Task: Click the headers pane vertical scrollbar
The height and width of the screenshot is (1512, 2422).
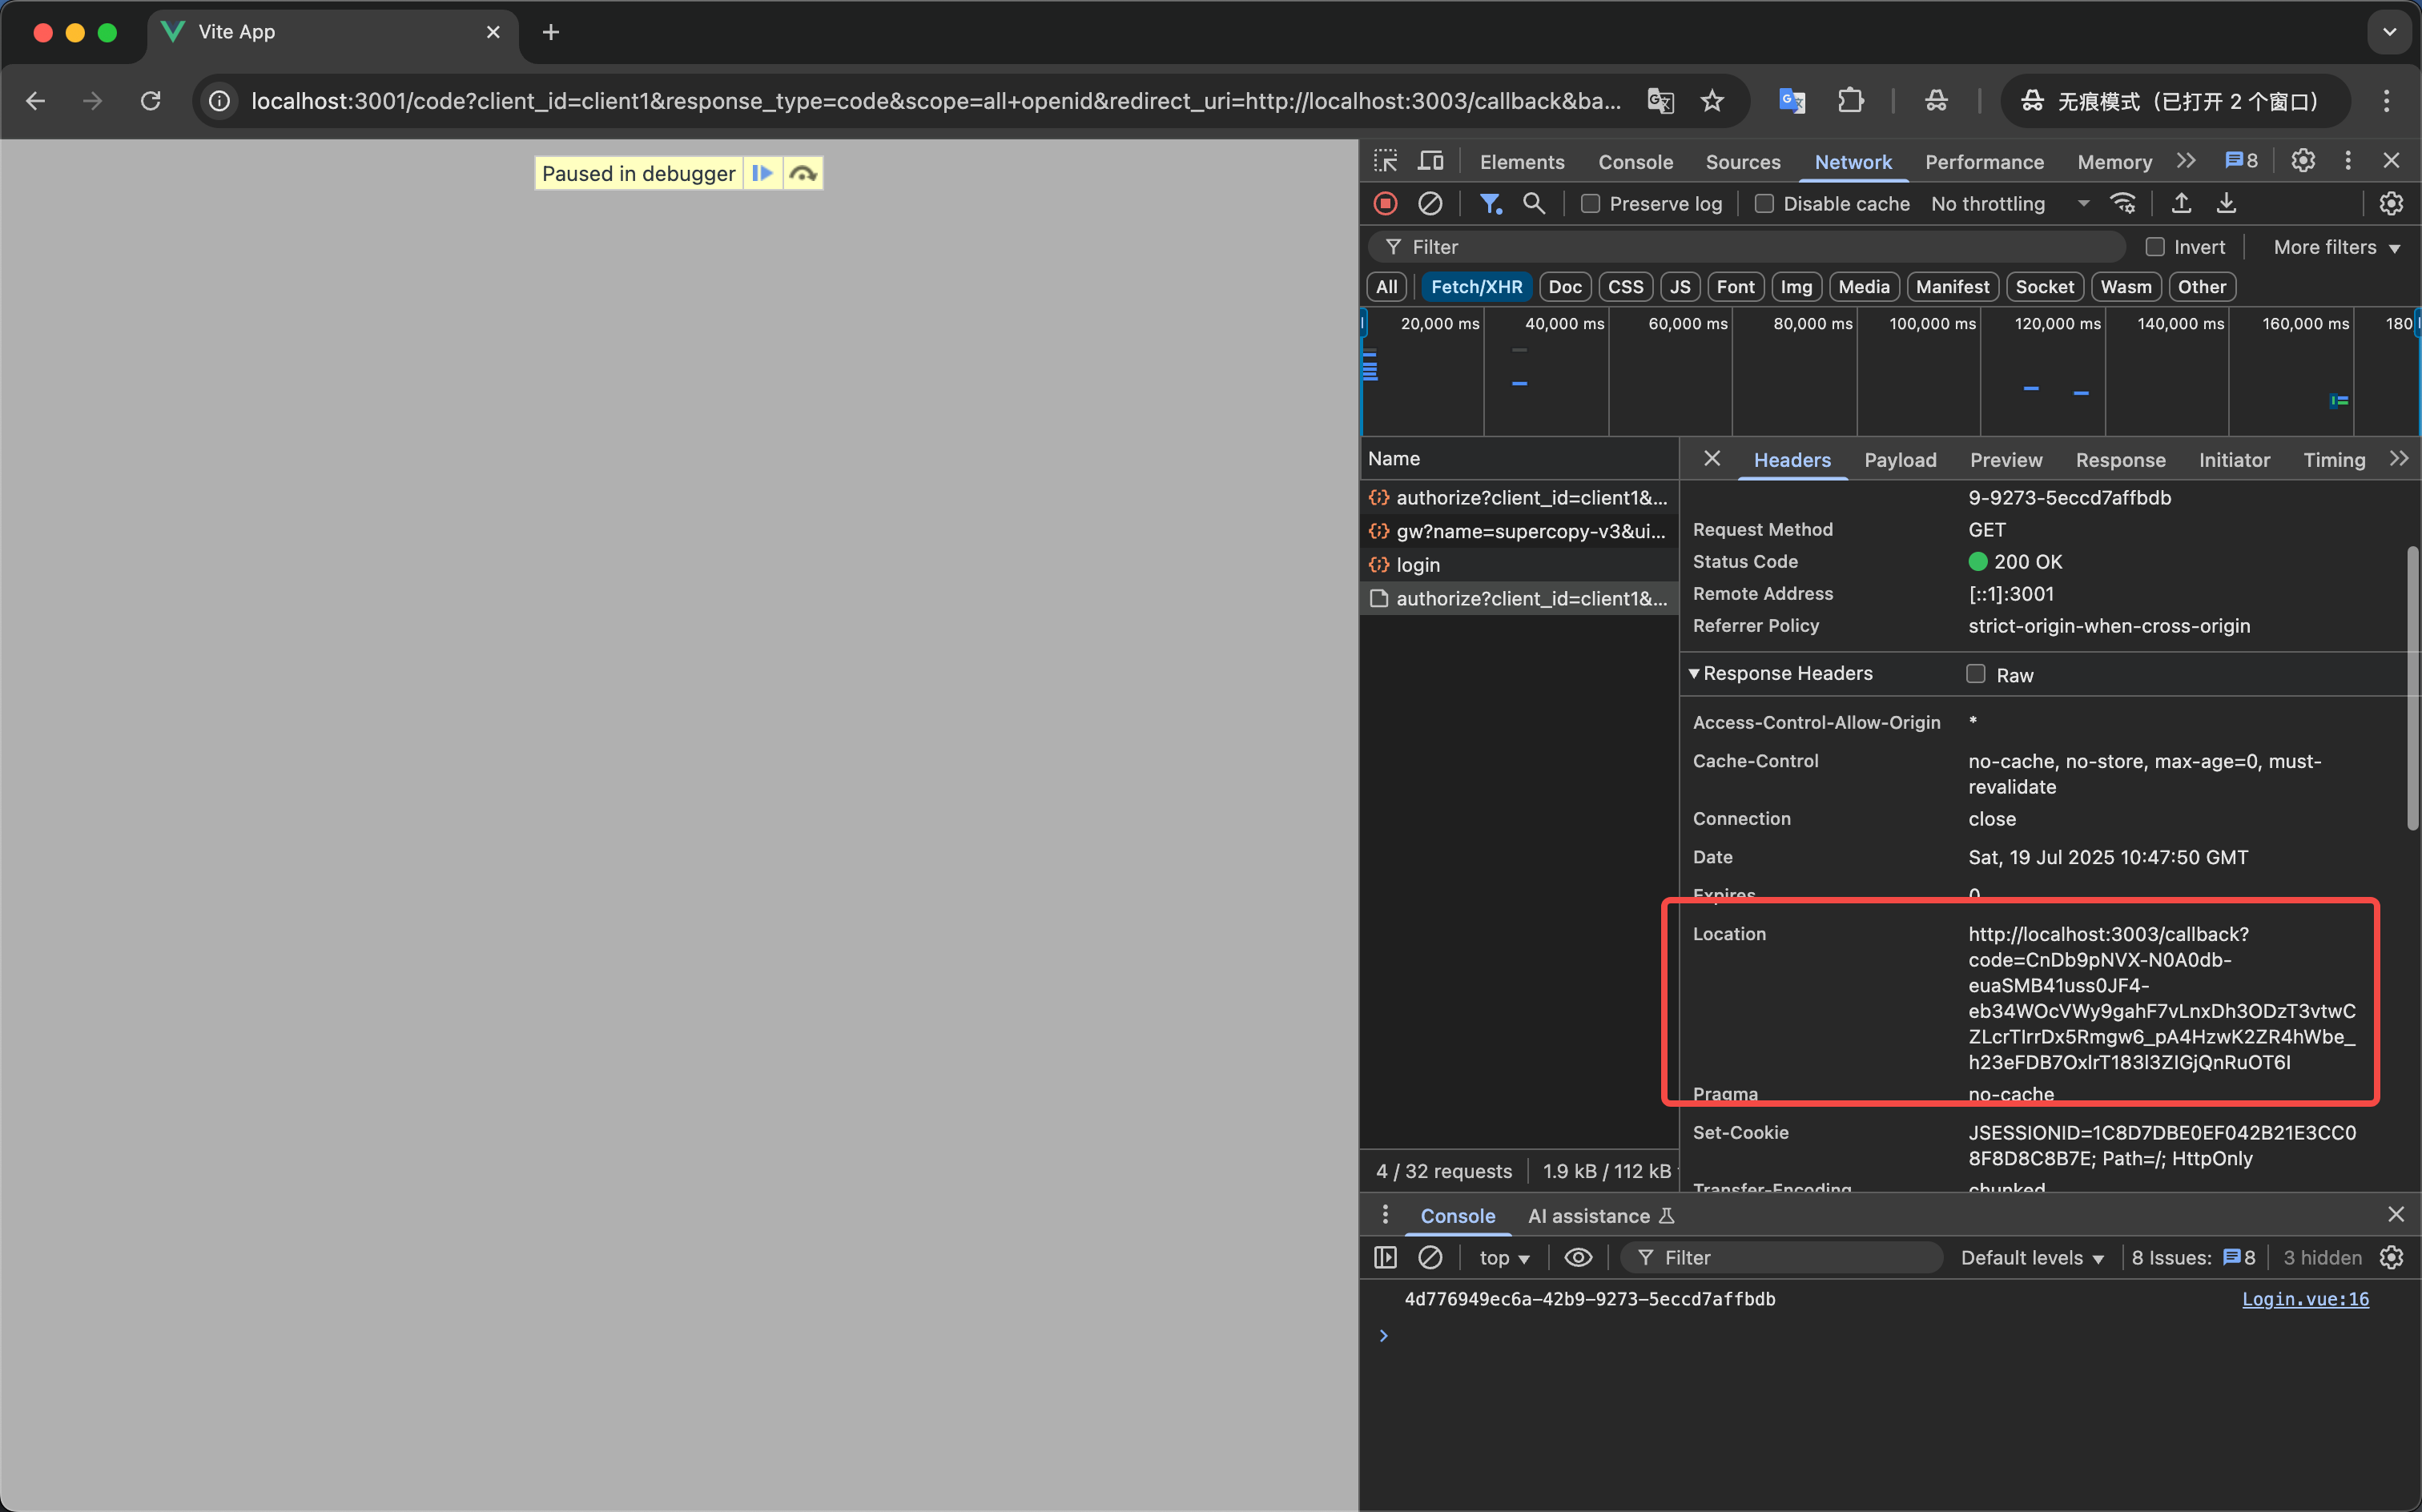Action: click(x=2412, y=688)
